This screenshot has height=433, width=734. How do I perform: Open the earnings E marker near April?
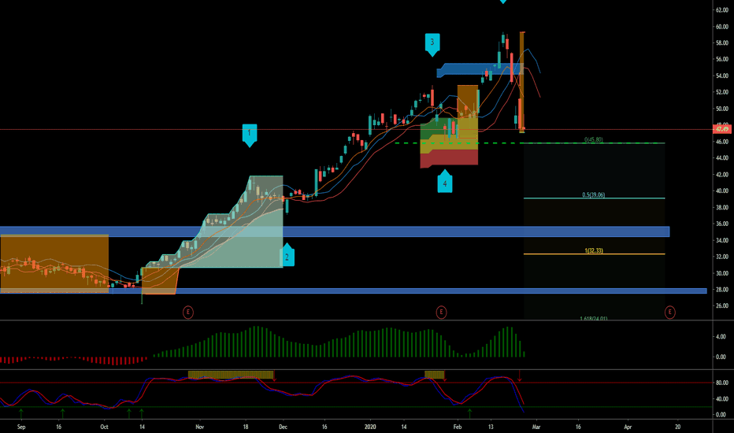[x=670, y=312]
